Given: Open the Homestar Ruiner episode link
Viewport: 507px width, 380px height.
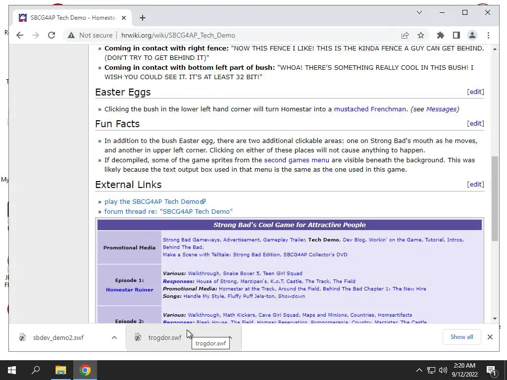Looking at the screenshot, I should point(129,290).
